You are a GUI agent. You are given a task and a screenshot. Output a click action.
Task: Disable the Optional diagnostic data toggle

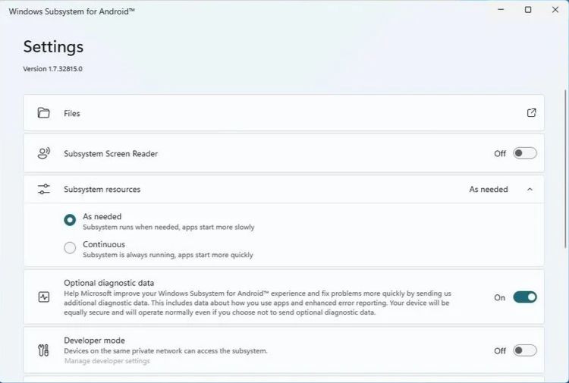pyautogui.click(x=524, y=297)
